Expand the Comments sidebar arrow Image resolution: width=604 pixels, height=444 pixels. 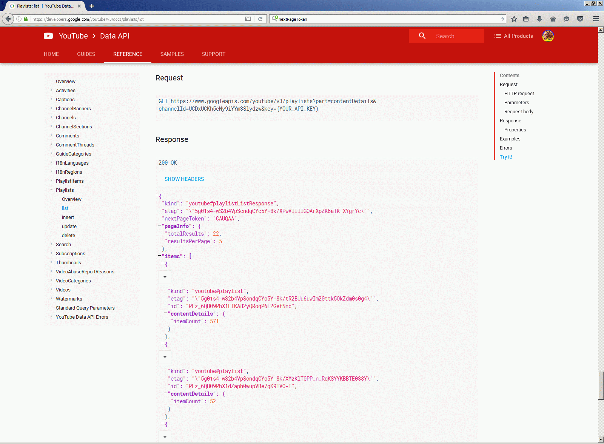tap(51, 136)
